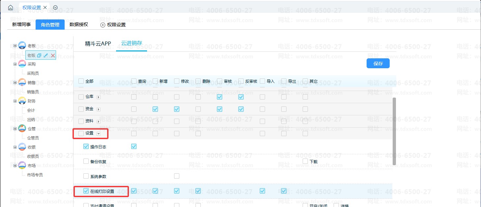
Task: Open the circled down-arrow tab list menu
Action: coord(55,7)
